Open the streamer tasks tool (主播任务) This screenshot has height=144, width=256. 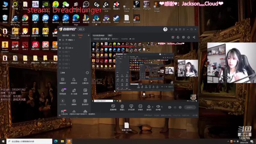(x=85, y=81)
